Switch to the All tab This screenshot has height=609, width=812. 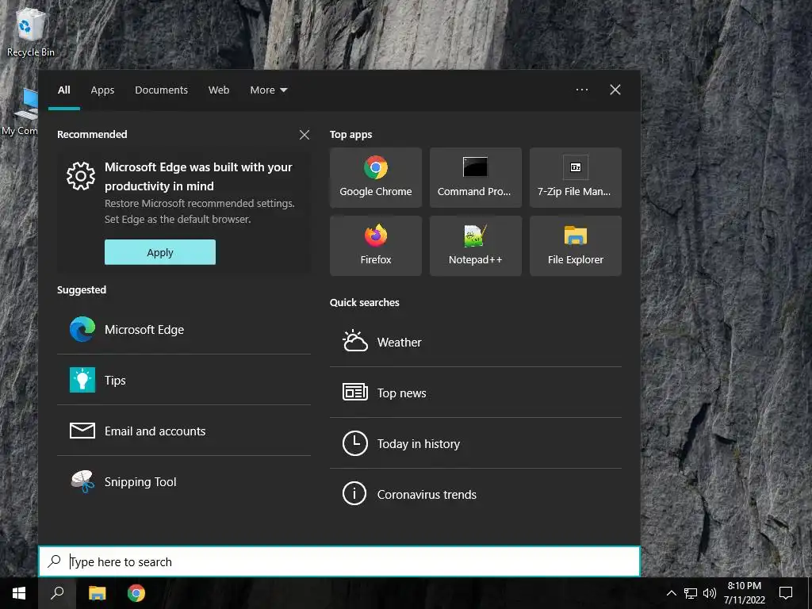64,90
